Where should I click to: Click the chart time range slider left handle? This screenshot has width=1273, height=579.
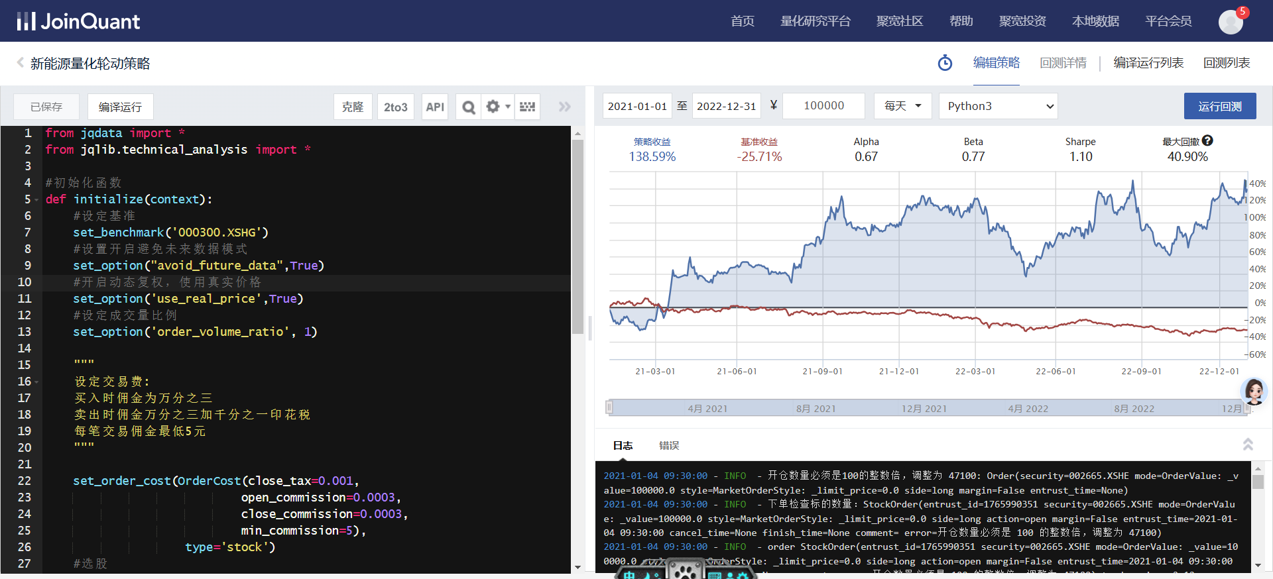coord(609,407)
